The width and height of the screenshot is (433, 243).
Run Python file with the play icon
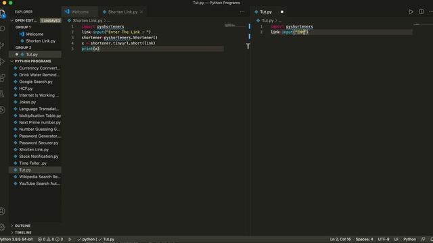point(411,12)
